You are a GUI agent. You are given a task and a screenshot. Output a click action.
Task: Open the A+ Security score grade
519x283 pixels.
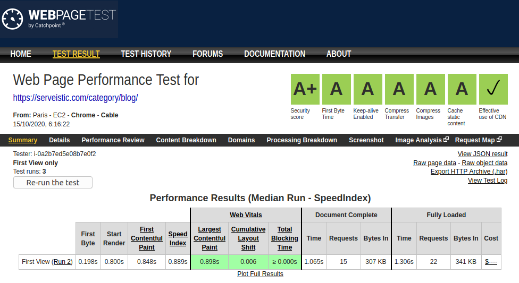[x=305, y=89]
